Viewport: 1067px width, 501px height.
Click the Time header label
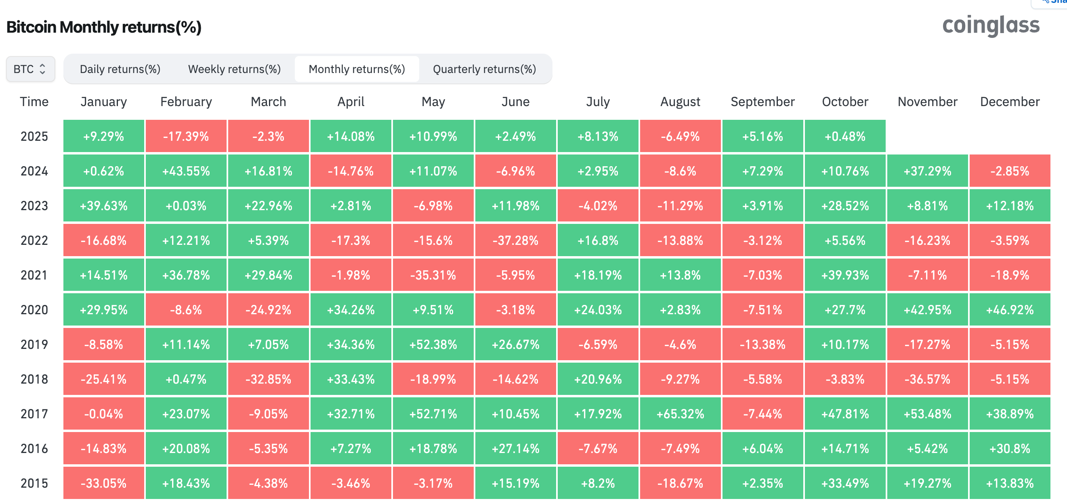pyautogui.click(x=34, y=101)
